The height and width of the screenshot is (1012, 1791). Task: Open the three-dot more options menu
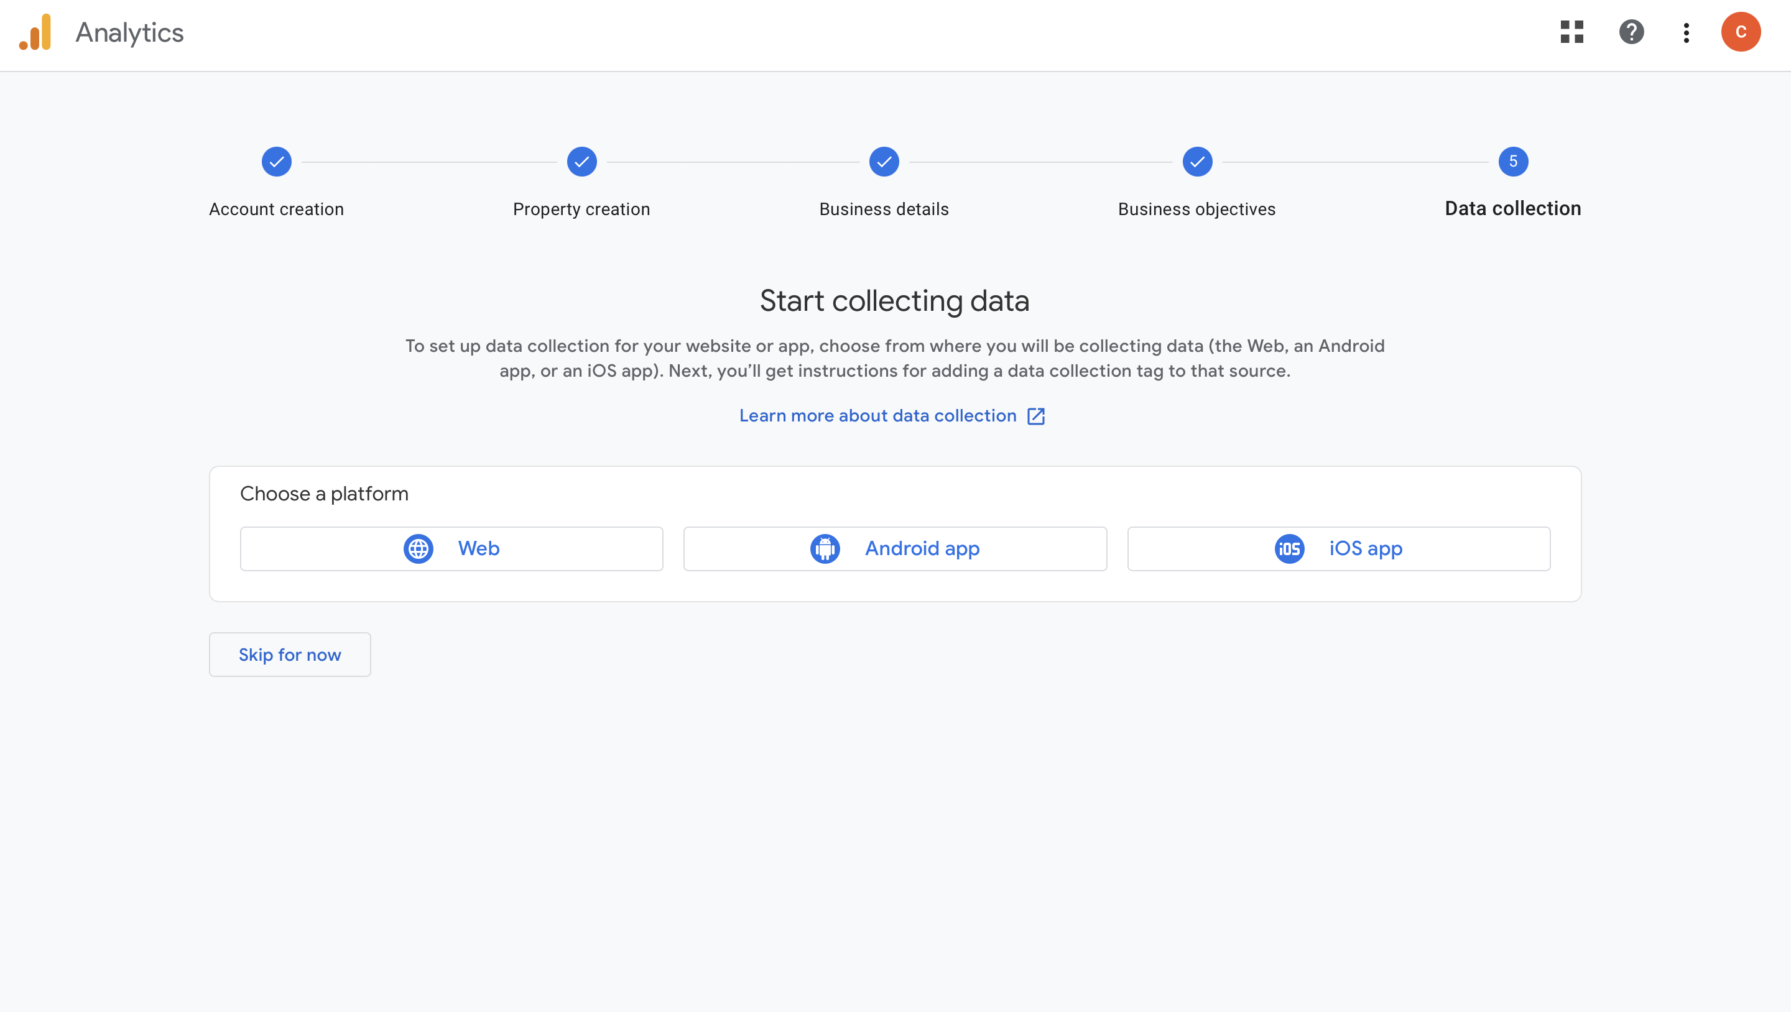pyautogui.click(x=1686, y=32)
